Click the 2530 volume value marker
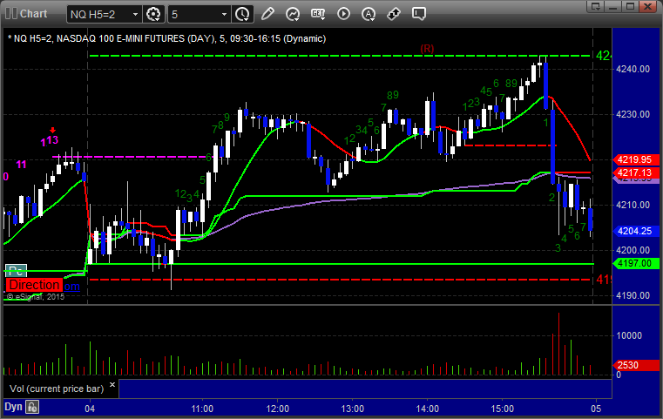663x419 pixels. point(635,365)
